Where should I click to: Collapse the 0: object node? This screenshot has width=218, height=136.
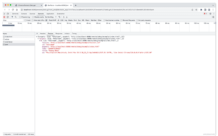tap(40, 41)
